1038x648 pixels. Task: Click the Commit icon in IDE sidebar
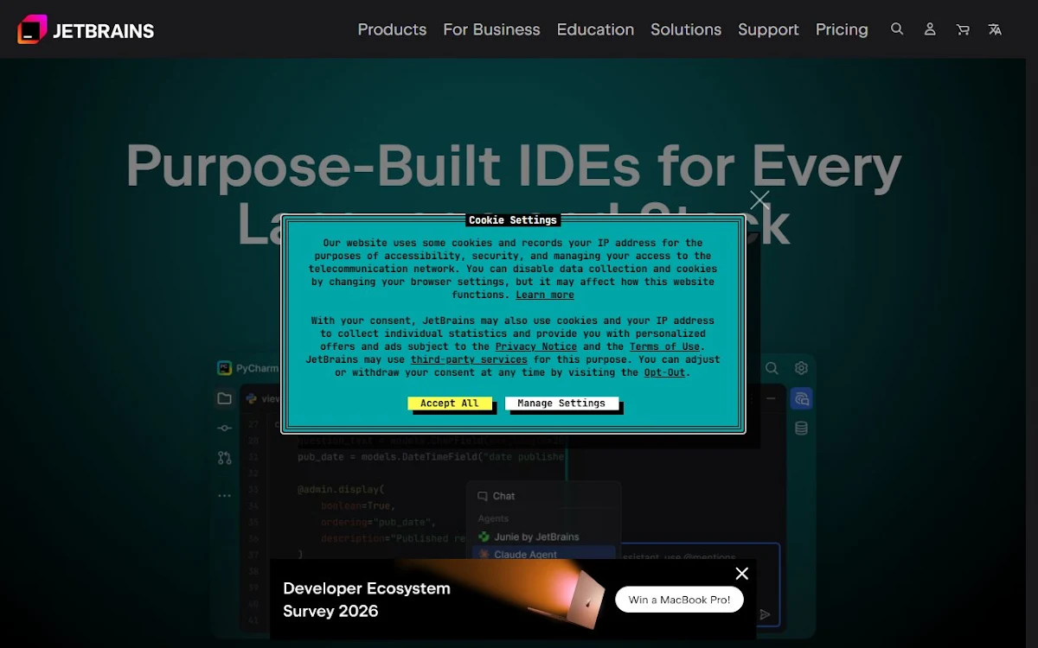pos(225,429)
